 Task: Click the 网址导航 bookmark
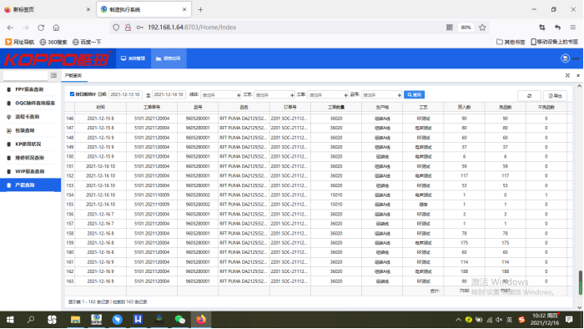20,42
